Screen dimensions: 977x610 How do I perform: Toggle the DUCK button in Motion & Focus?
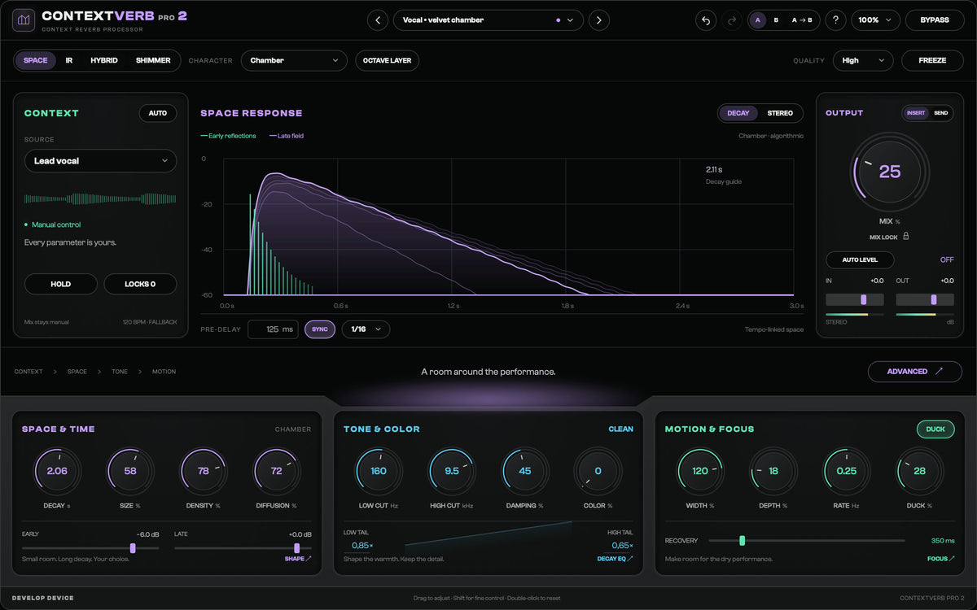click(935, 429)
